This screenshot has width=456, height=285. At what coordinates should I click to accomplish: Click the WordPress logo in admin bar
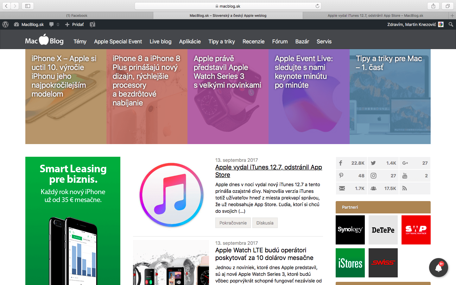coord(5,24)
